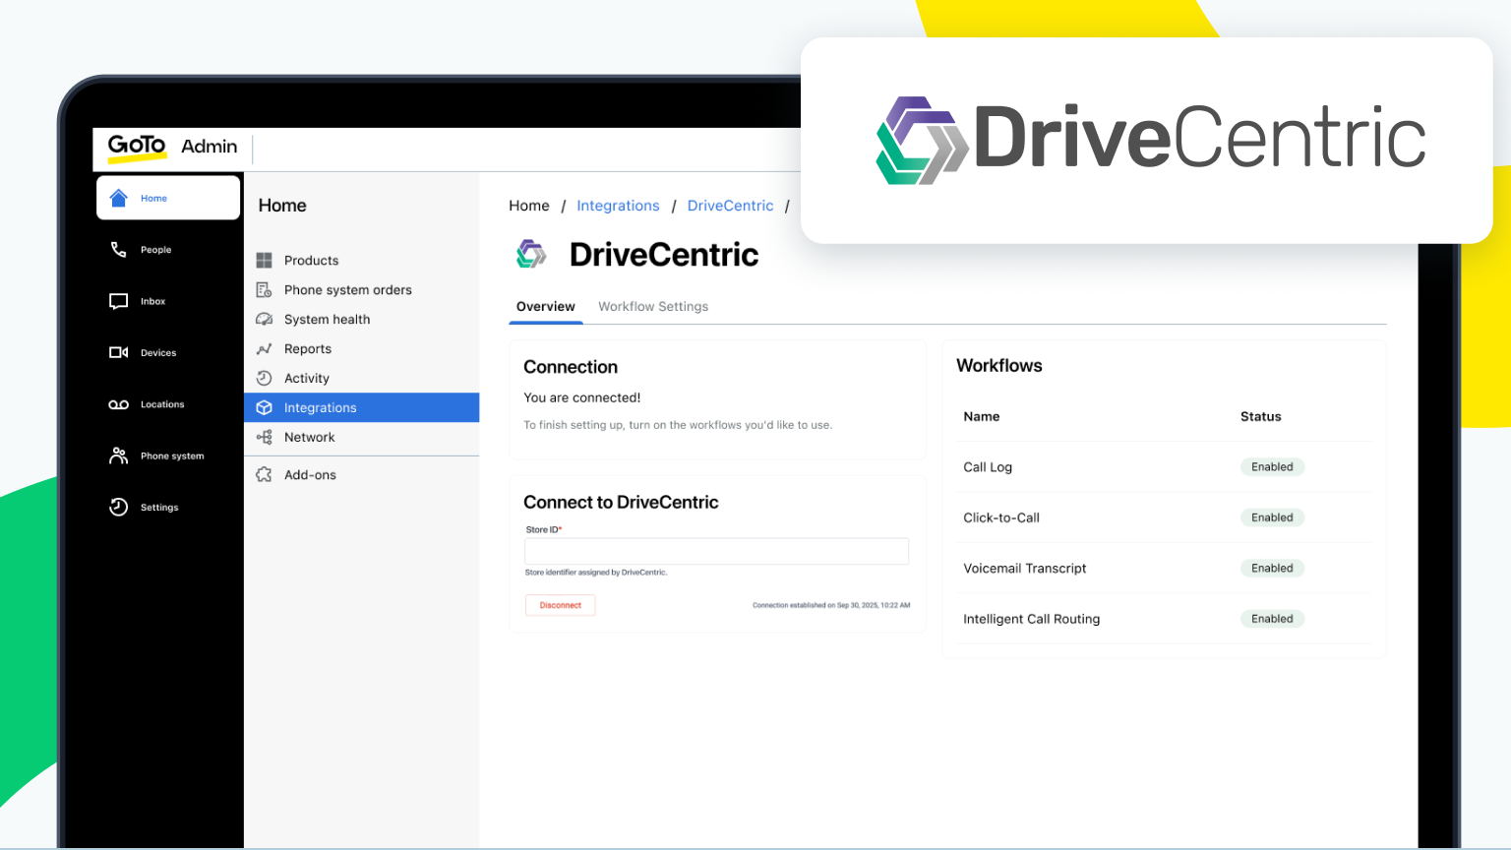The width and height of the screenshot is (1511, 850).
Task: Open the Network menu item
Action: pos(361,437)
